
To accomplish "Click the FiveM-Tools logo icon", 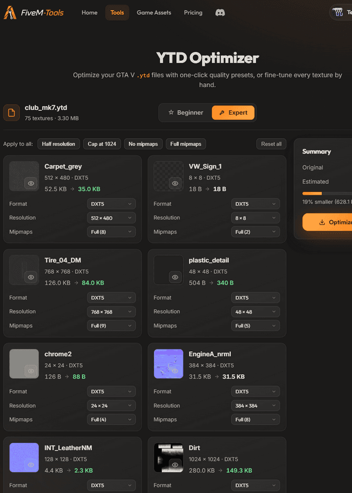I will 10,13.
